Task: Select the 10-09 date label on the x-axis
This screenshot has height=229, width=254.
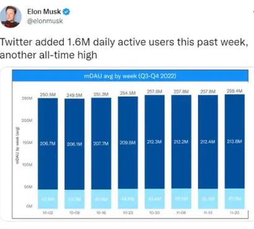Action: (x=74, y=212)
